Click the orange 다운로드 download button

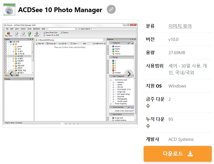[178, 154]
